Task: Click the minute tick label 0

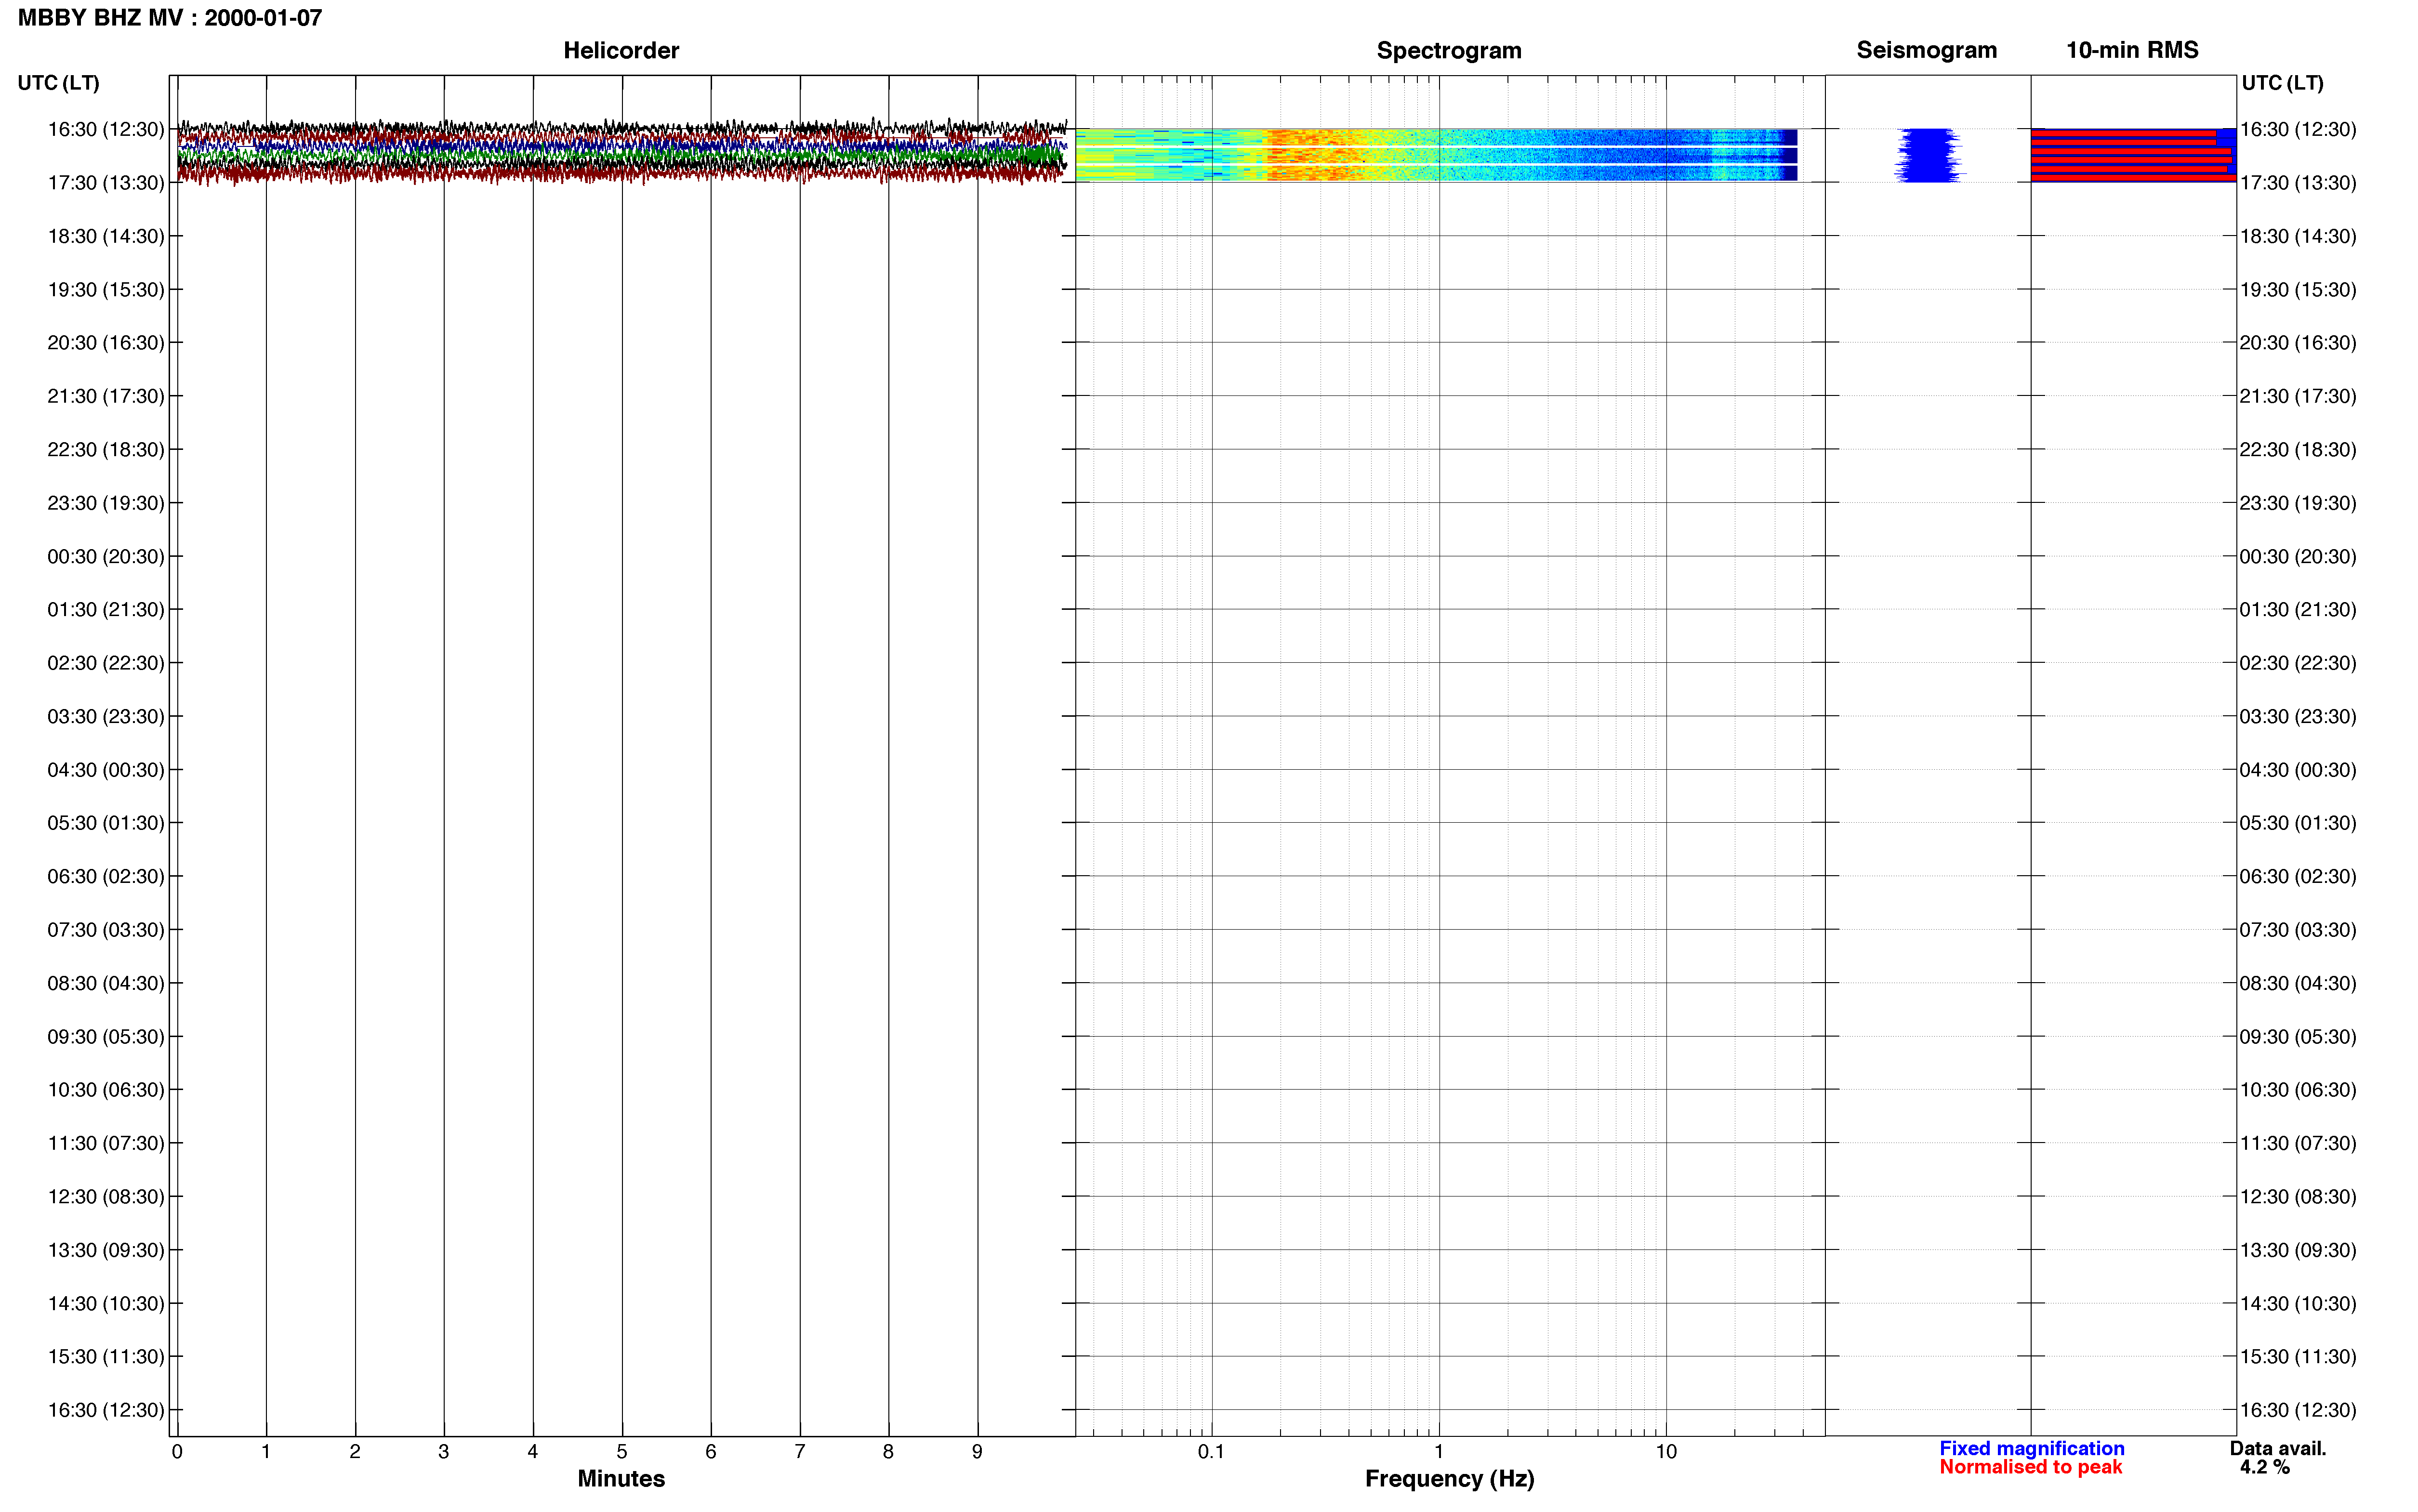Action: click(177, 1451)
